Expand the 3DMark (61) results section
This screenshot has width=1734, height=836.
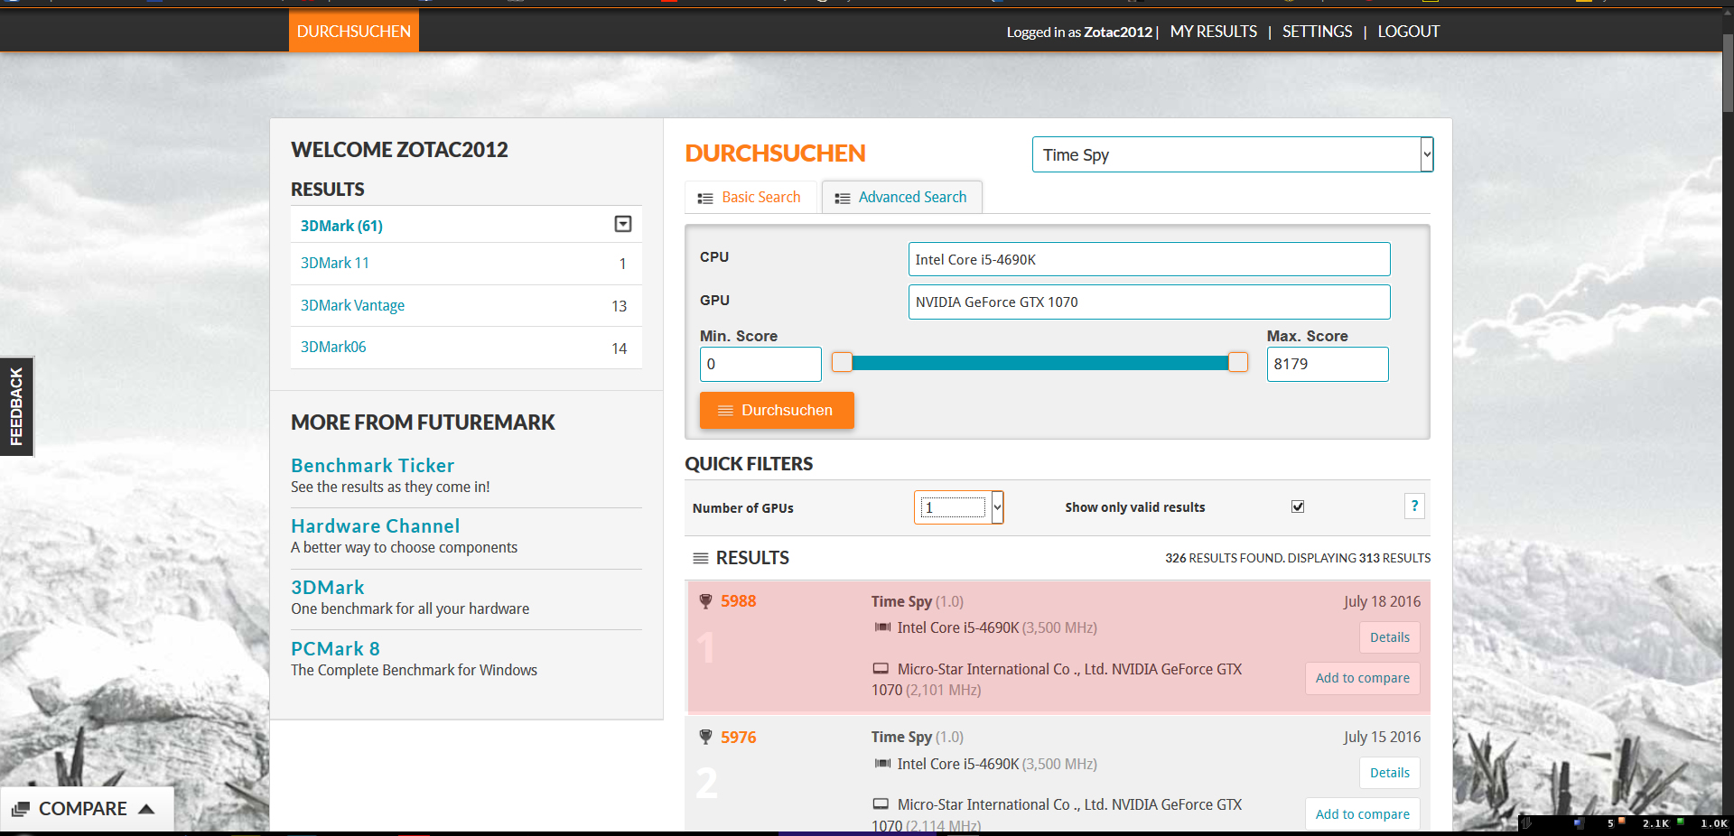(623, 224)
